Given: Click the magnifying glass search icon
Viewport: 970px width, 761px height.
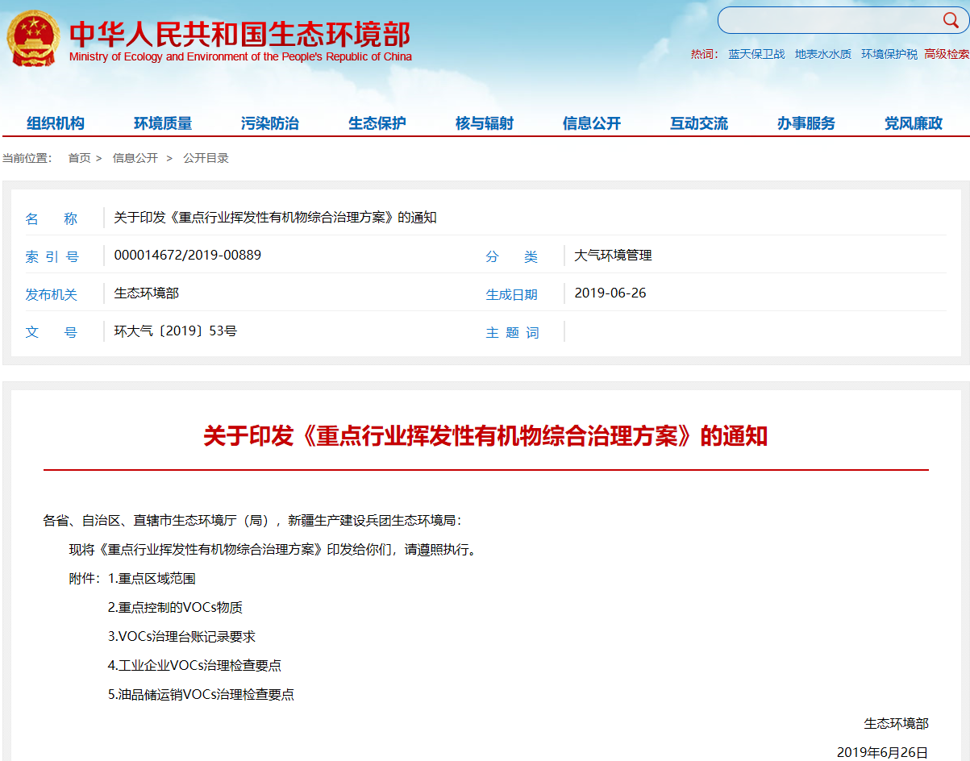Looking at the screenshot, I should pyautogui.click(x=951, y=20).
